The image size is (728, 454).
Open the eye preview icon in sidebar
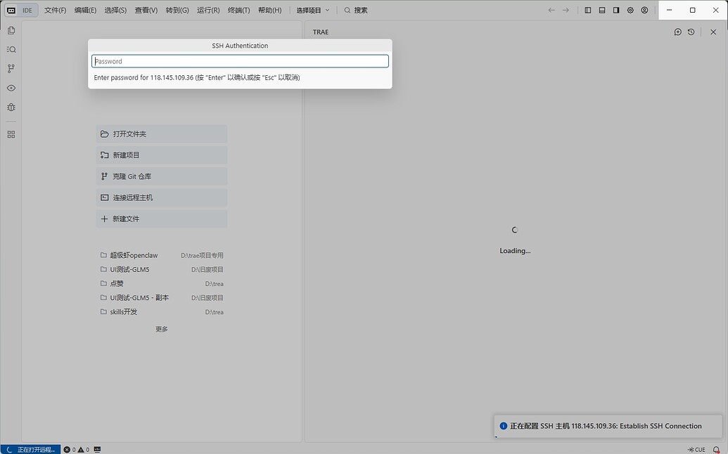(11, 88)
